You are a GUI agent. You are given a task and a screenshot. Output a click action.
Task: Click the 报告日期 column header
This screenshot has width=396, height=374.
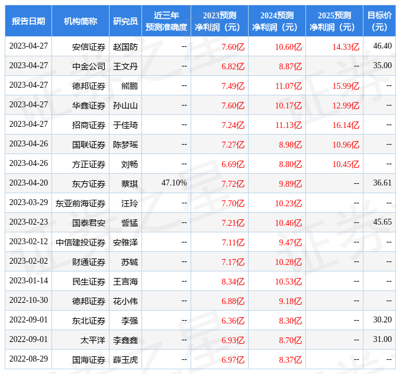coord(28,21)
